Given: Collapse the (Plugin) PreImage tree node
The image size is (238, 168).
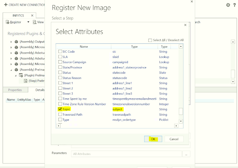Looking at the screenshot, I should (x=16, y=75).
